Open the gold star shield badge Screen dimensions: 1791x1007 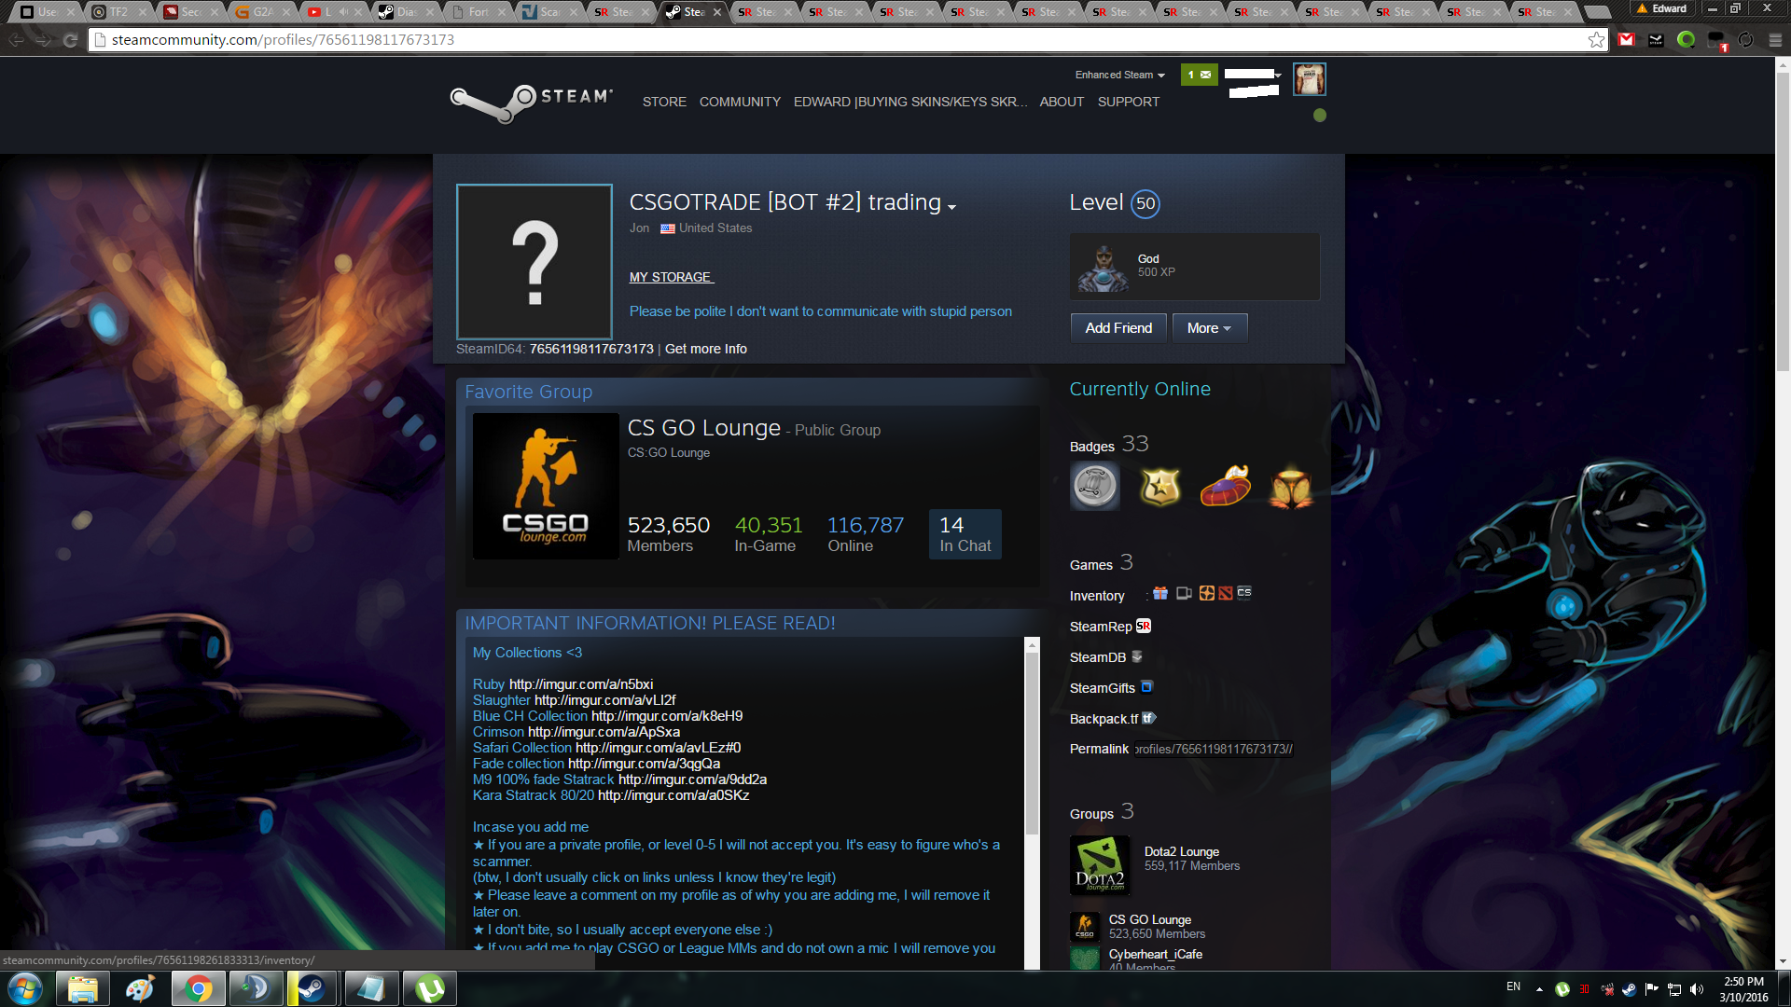[1160, 486]
